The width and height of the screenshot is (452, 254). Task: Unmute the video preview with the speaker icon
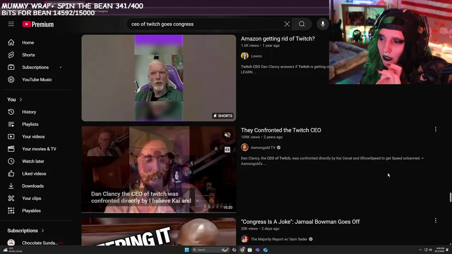[x=227, y=135]
